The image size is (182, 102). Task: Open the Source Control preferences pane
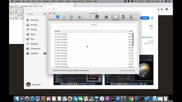(106, 18)
